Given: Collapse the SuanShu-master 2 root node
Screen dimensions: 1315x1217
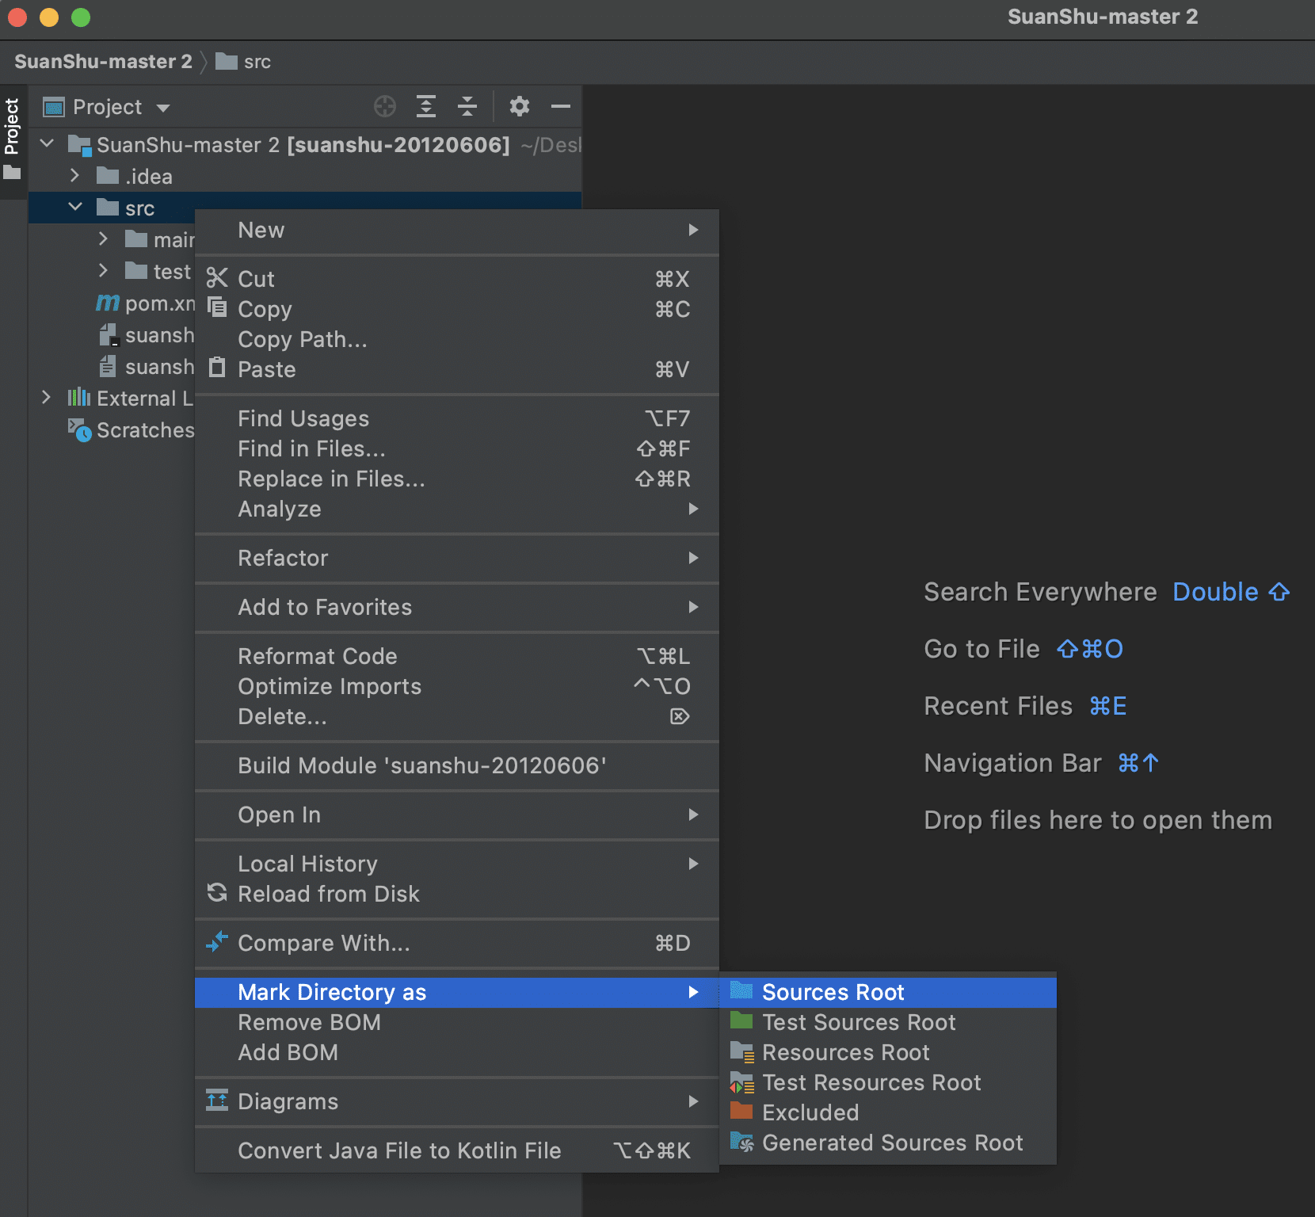Looking at the screenshot, I should pos(47,143).
